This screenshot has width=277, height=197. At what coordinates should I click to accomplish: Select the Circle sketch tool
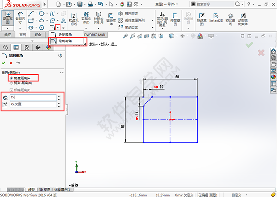point(42,13)
